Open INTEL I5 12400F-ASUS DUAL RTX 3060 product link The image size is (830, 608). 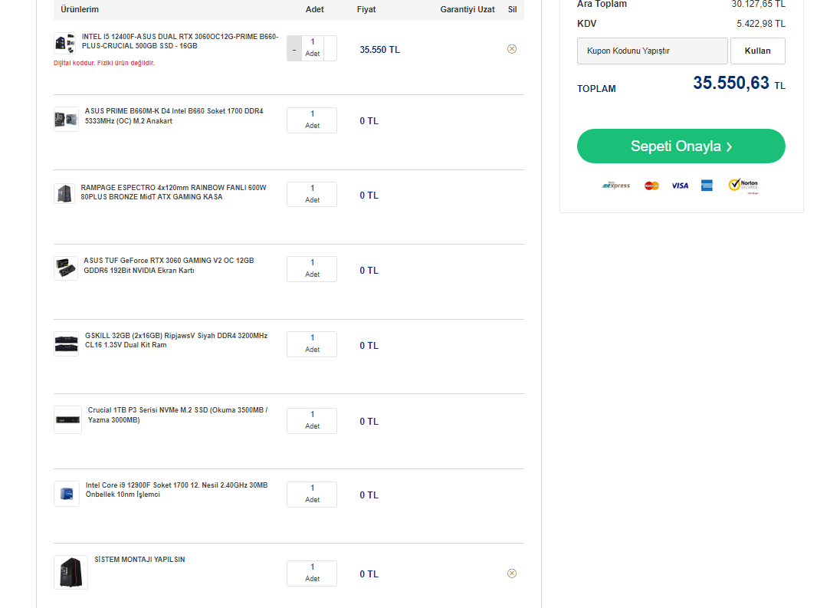tap(180, 41)
